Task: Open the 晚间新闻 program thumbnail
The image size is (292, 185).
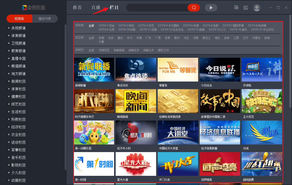Action: 136,101
